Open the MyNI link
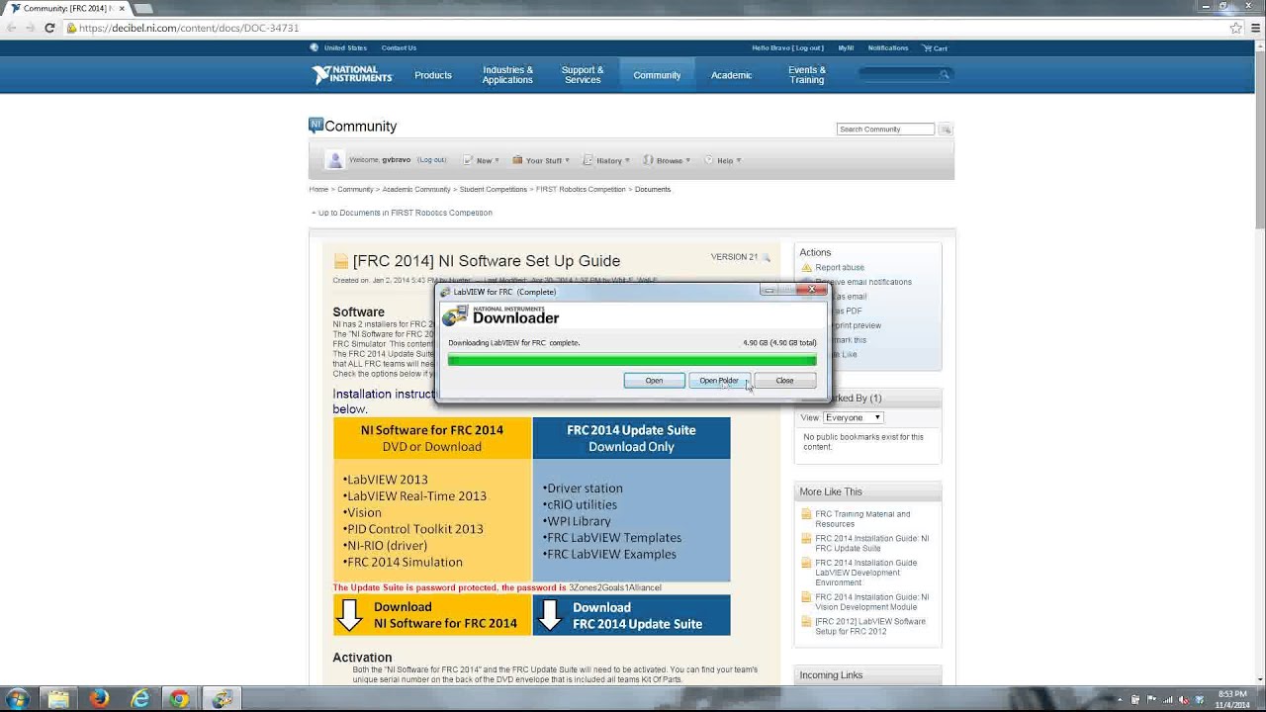1266x712 pixels. click(846, 47)
